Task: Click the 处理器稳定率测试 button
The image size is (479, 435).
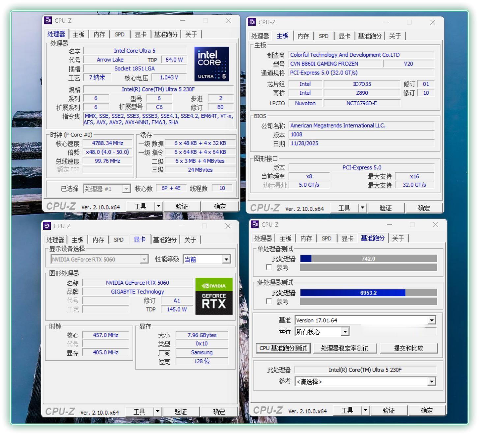Action: [345, 348]
